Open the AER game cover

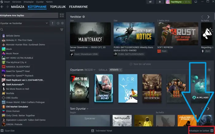[x=128, y=88]
